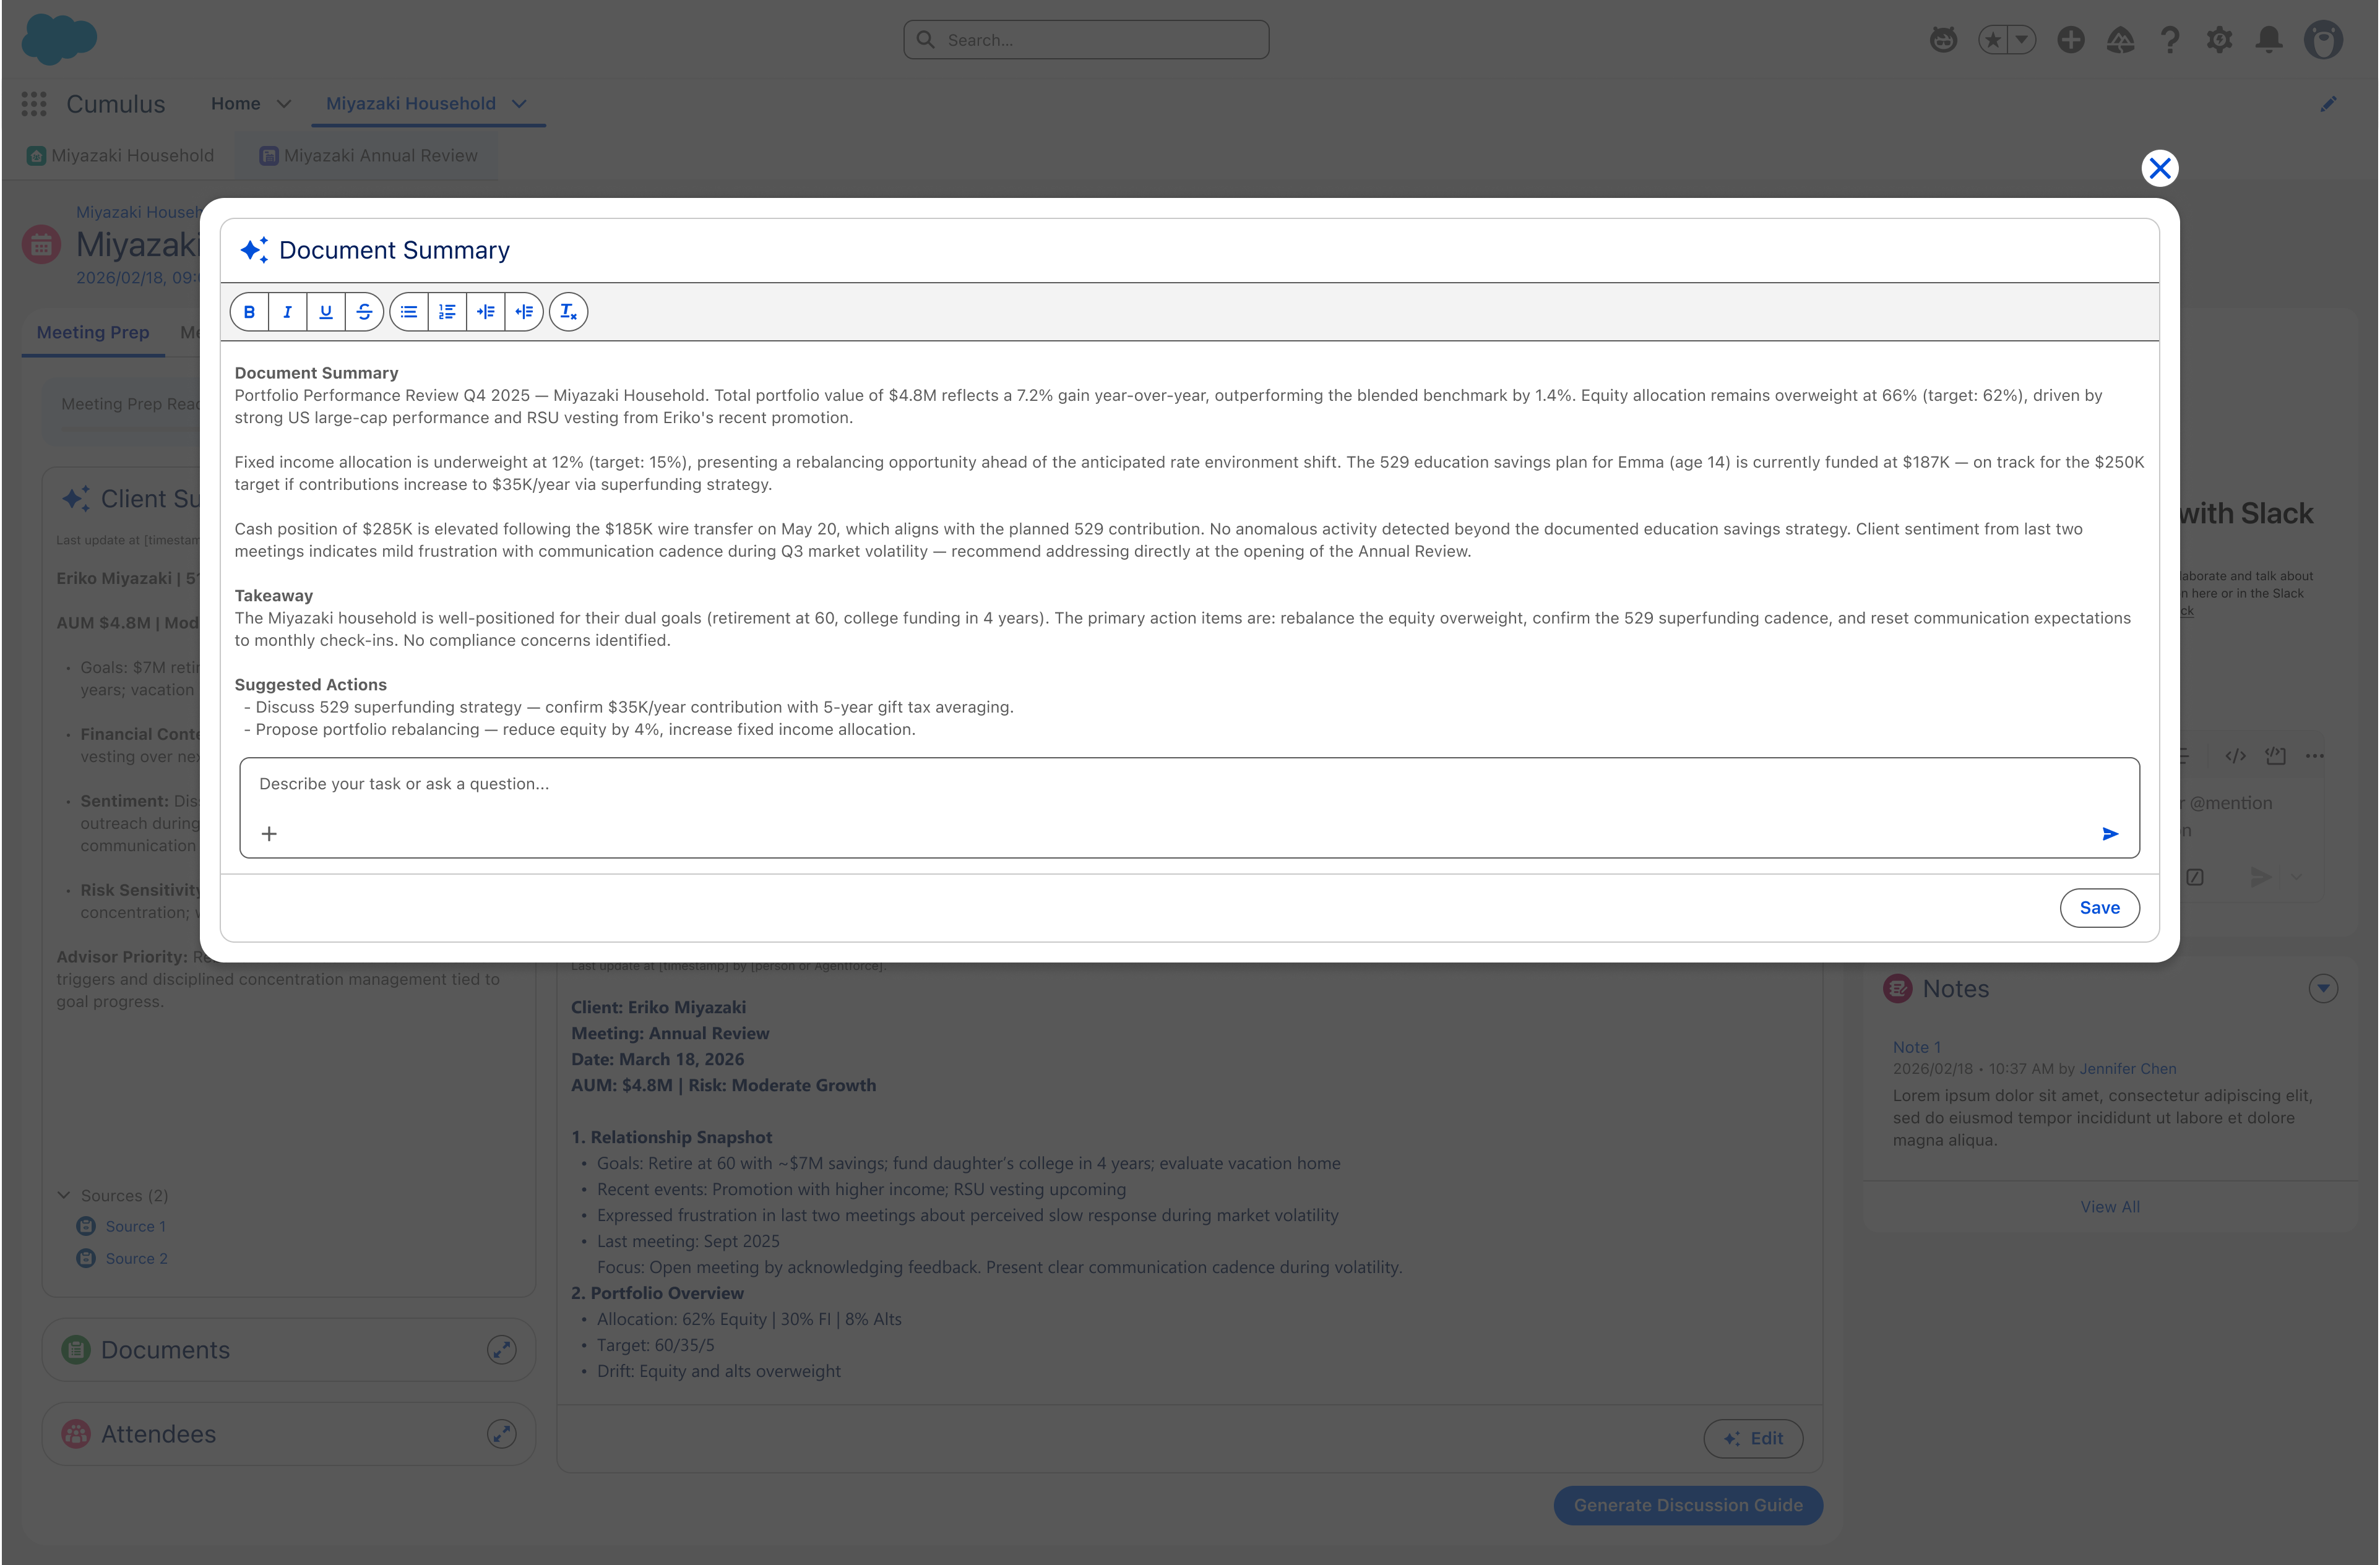Click the 'Takeaway' heading text
Screen dimensions: 2380x1565
[273, 596]
